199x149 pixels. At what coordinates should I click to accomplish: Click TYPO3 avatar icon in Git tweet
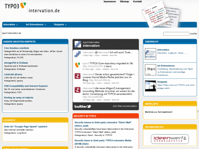pyautogui.click(x=77, y=65)
